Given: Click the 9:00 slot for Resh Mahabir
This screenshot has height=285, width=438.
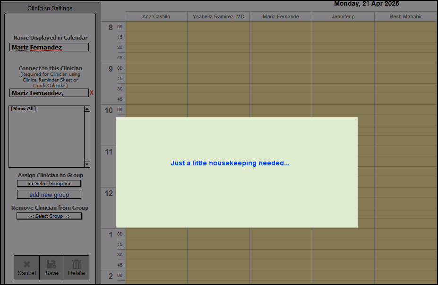Looking at the screenshot, I should 405,68.
